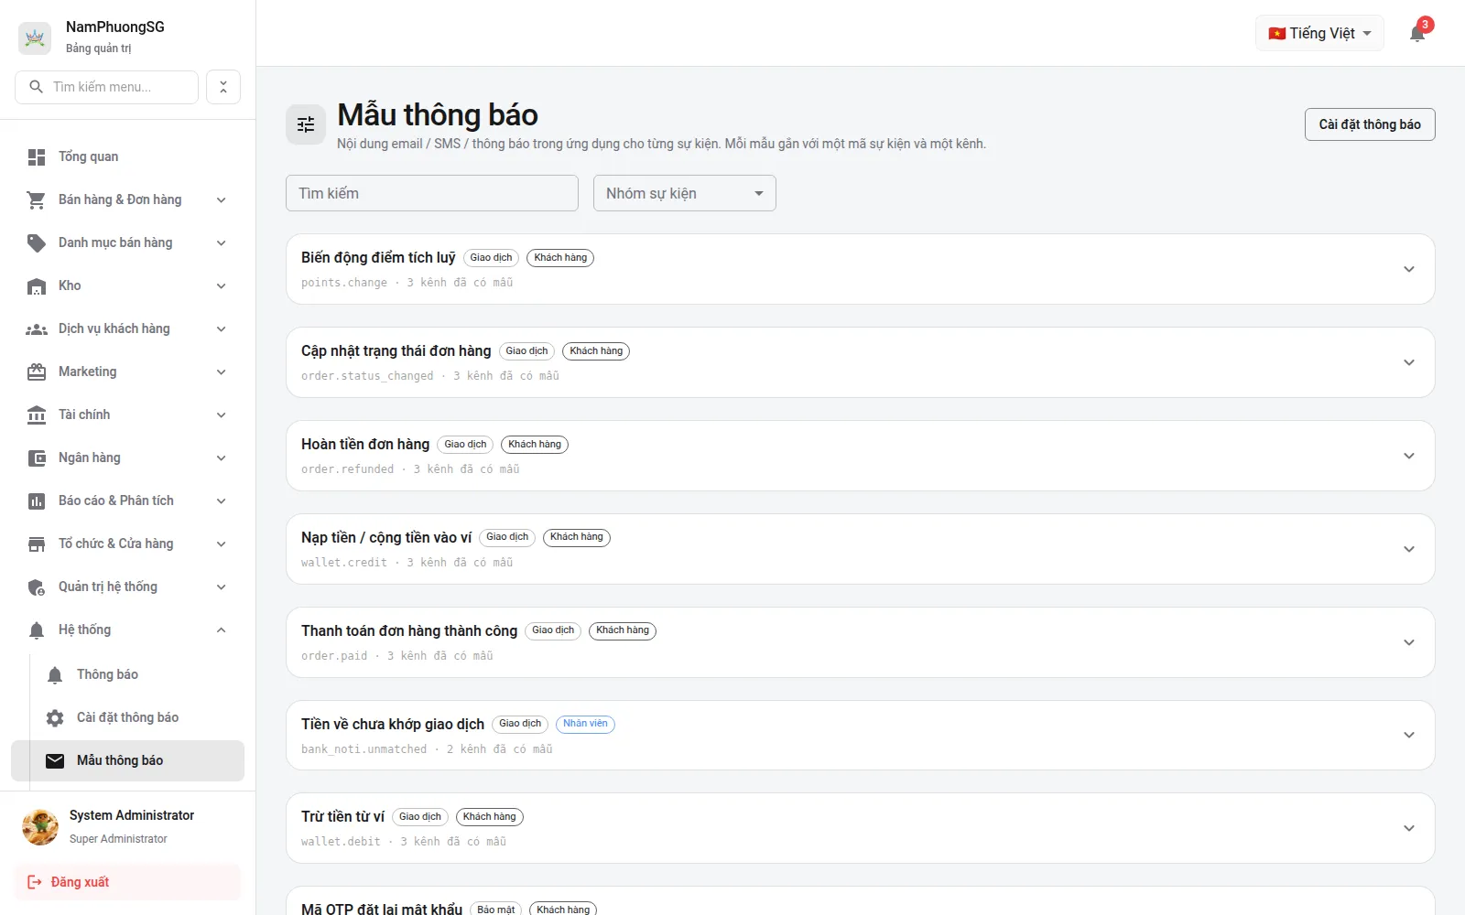1465x915 pixels.
Task: Click the Nhân viên tag chip
Action: pyautogui.click(x=585, y=724)
